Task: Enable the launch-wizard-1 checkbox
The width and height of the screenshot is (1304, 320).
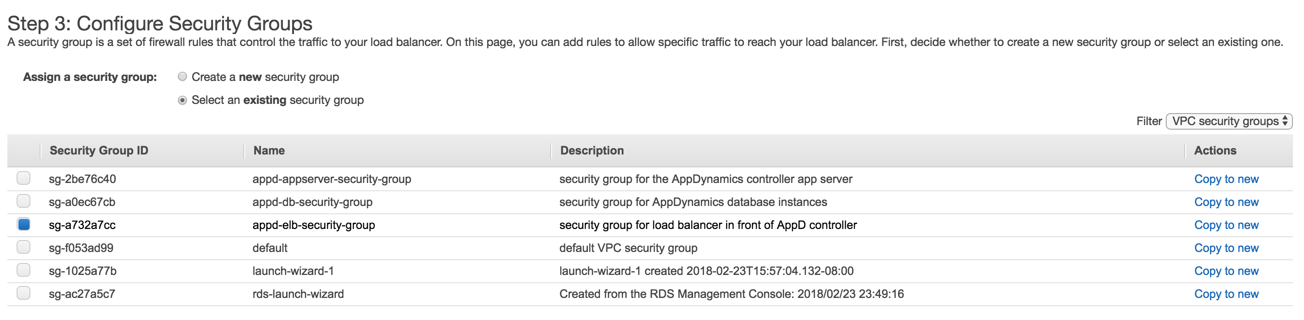Action: pos(23,270)
